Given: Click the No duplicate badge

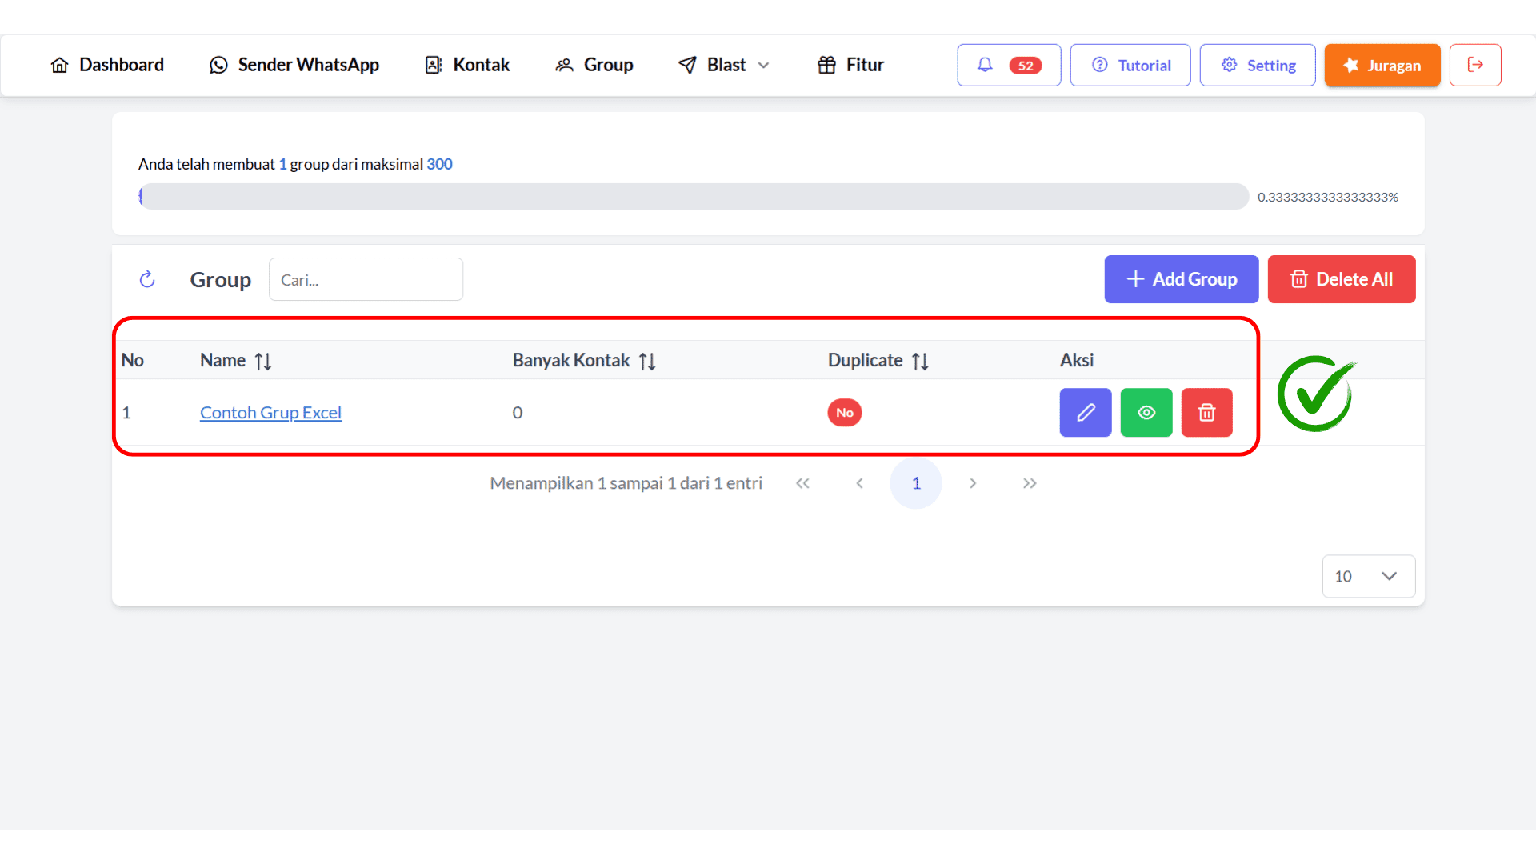Looking at the screenshot, I should click(x=845, y=413).
